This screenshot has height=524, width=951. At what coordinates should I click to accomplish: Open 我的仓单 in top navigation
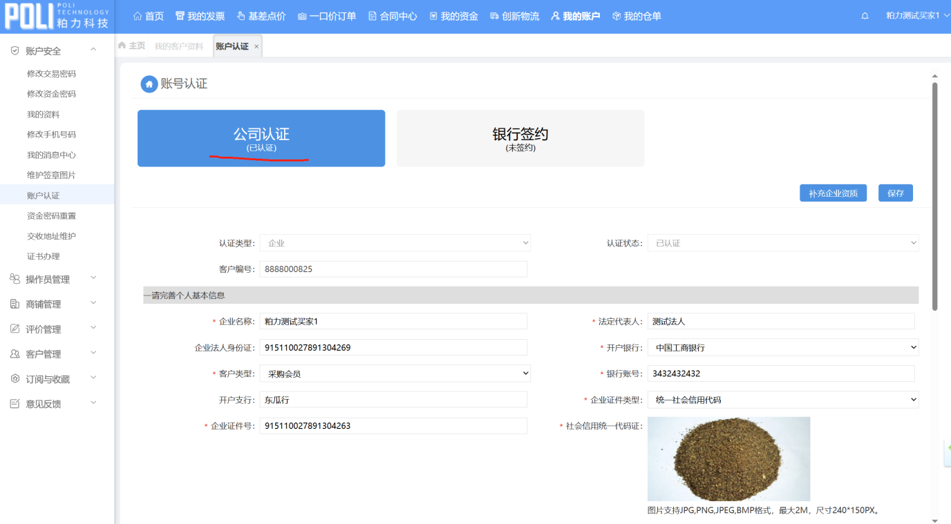coord(637,16)
